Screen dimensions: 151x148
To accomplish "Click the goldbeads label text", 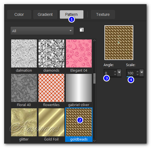I will pyautogui.click(x=79, y=139).
